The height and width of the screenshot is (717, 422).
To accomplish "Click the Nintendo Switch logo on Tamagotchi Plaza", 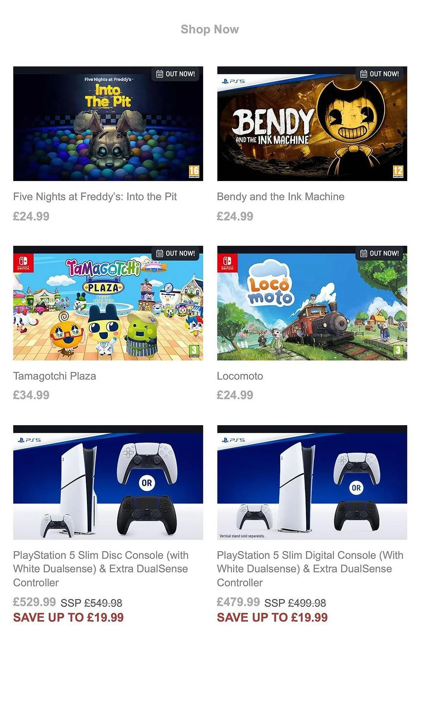I will click(23, 262).
